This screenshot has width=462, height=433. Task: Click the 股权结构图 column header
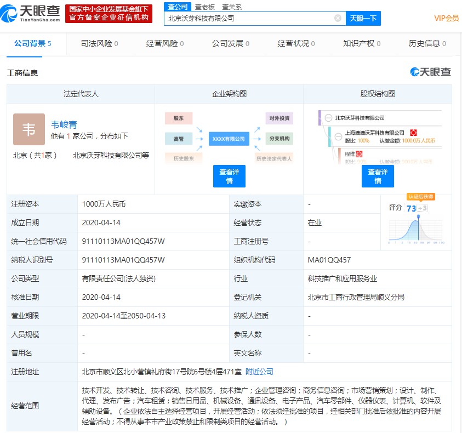tap(378, 94)
